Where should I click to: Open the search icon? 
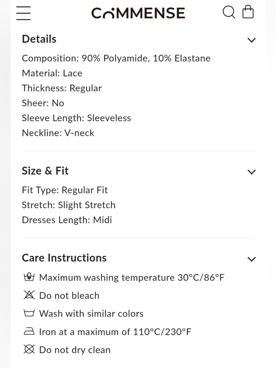pos(229,12)
